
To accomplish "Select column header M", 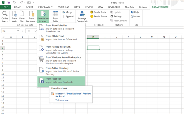I will (152, 37).
